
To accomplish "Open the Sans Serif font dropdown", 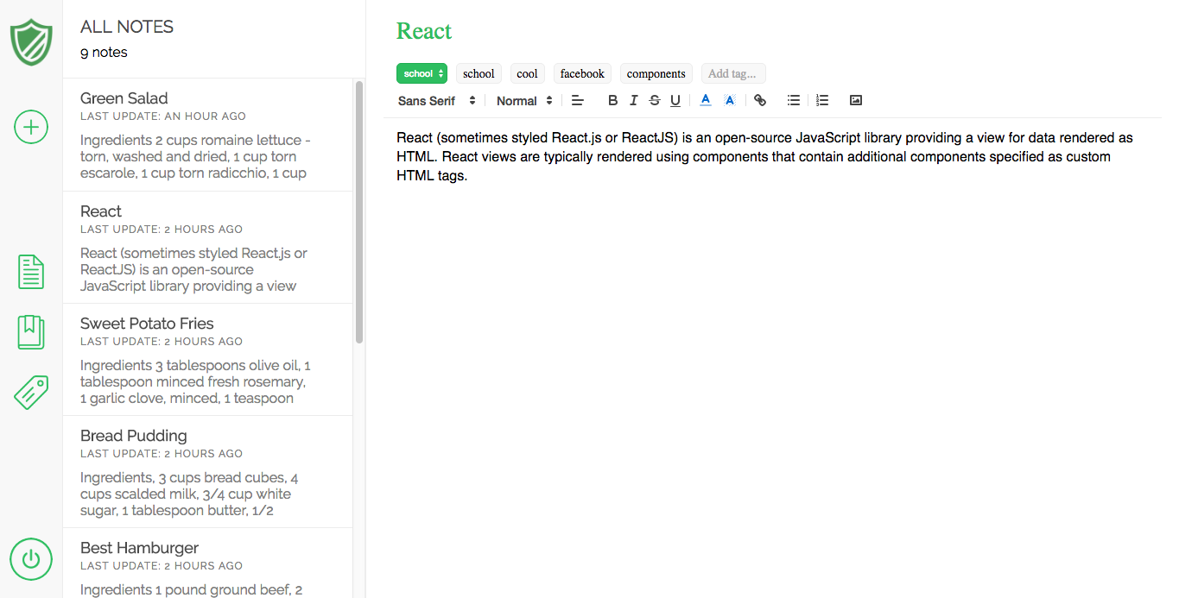I will coord(436,100).
